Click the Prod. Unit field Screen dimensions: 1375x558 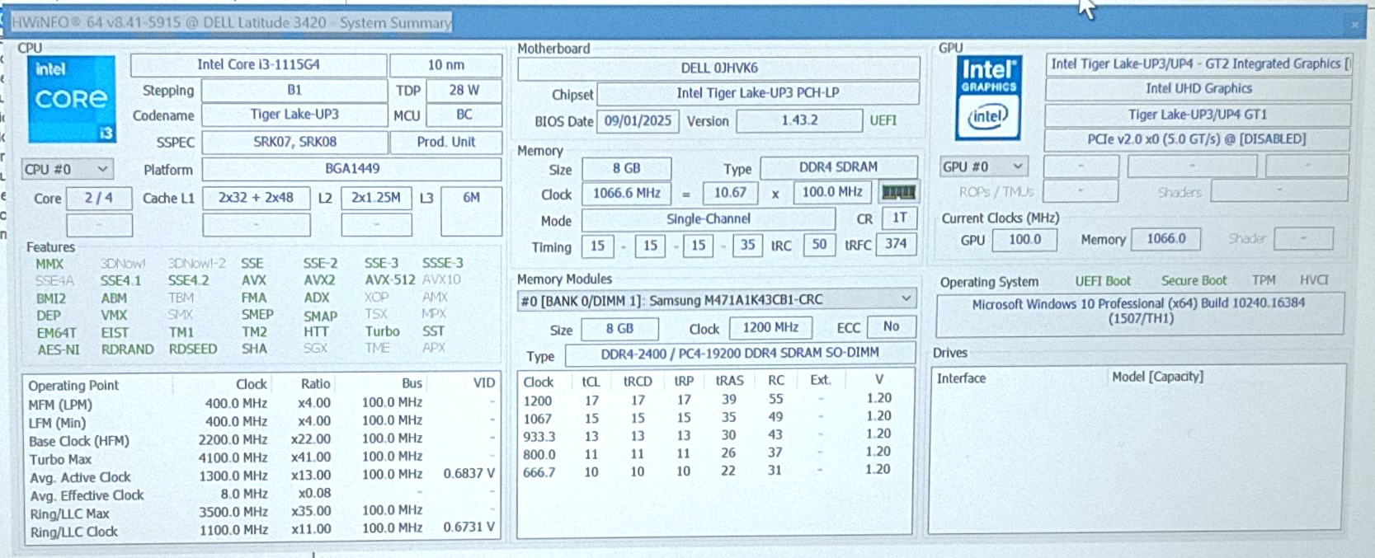pyautogui.click(x=445, y=142)
